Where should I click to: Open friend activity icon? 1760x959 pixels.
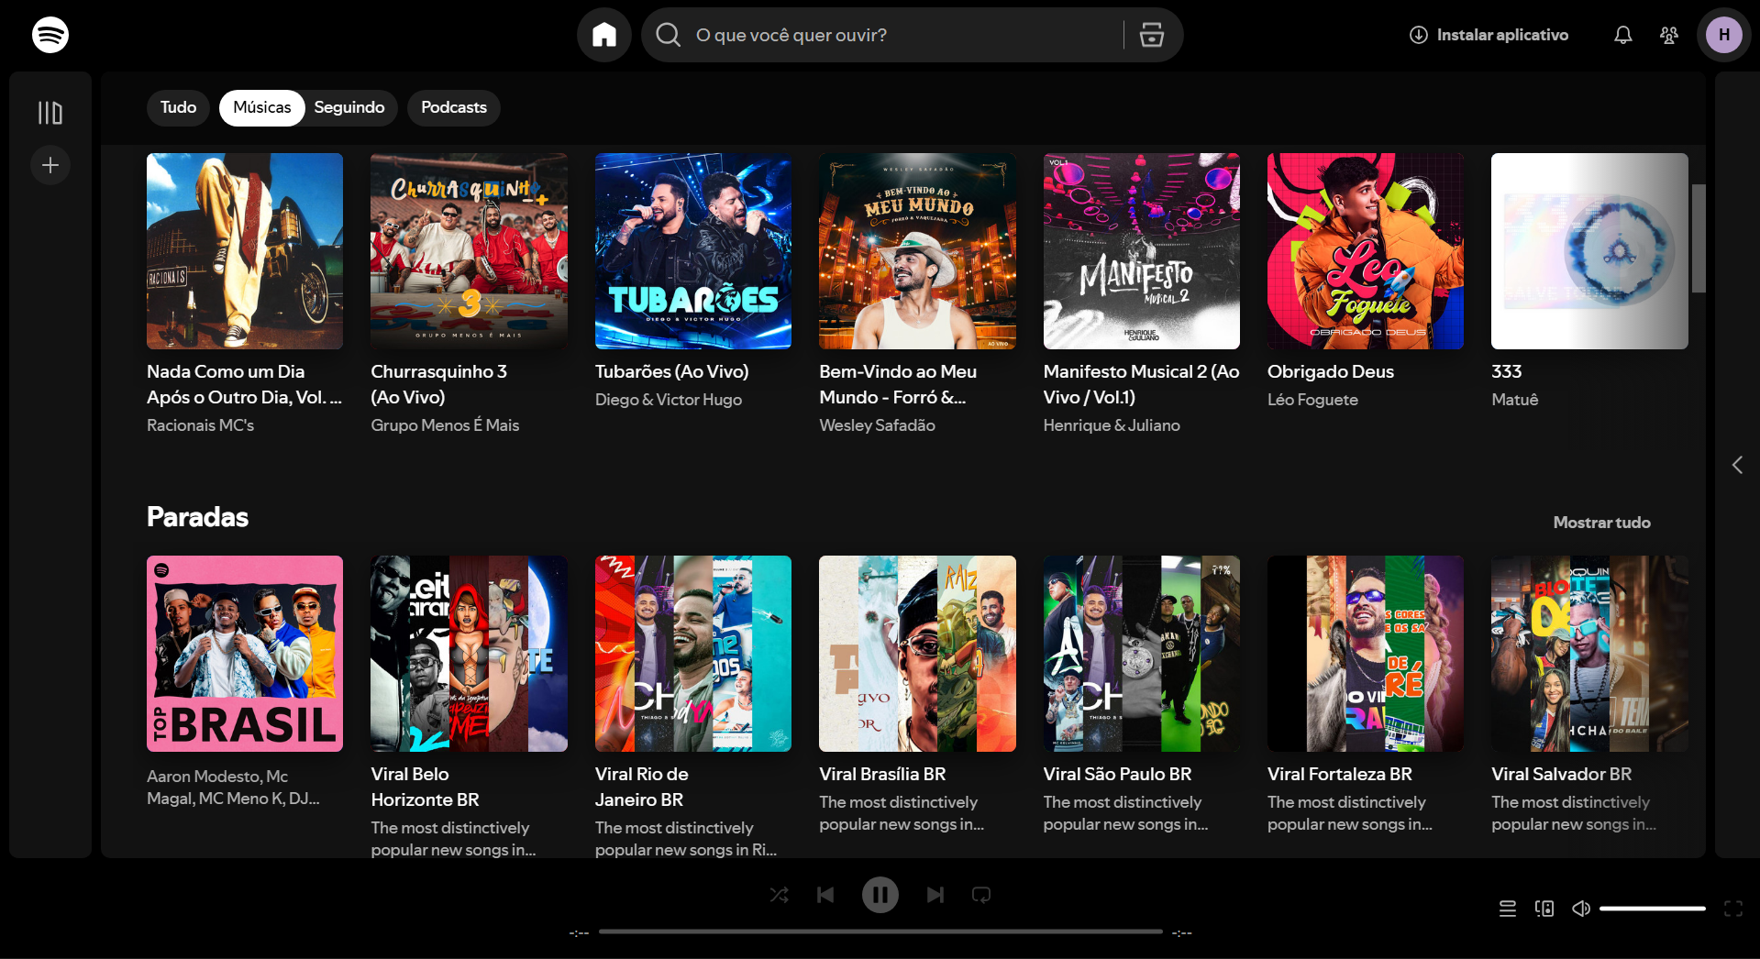coord(1669,35)
